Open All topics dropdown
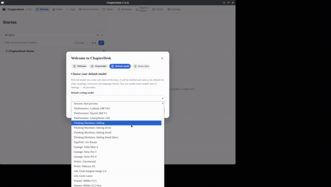The image size is (331, 187). 51,35
